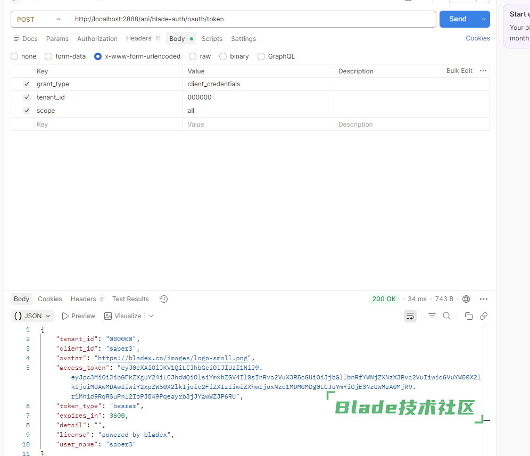Open response history clock icon

coord(164,299)
